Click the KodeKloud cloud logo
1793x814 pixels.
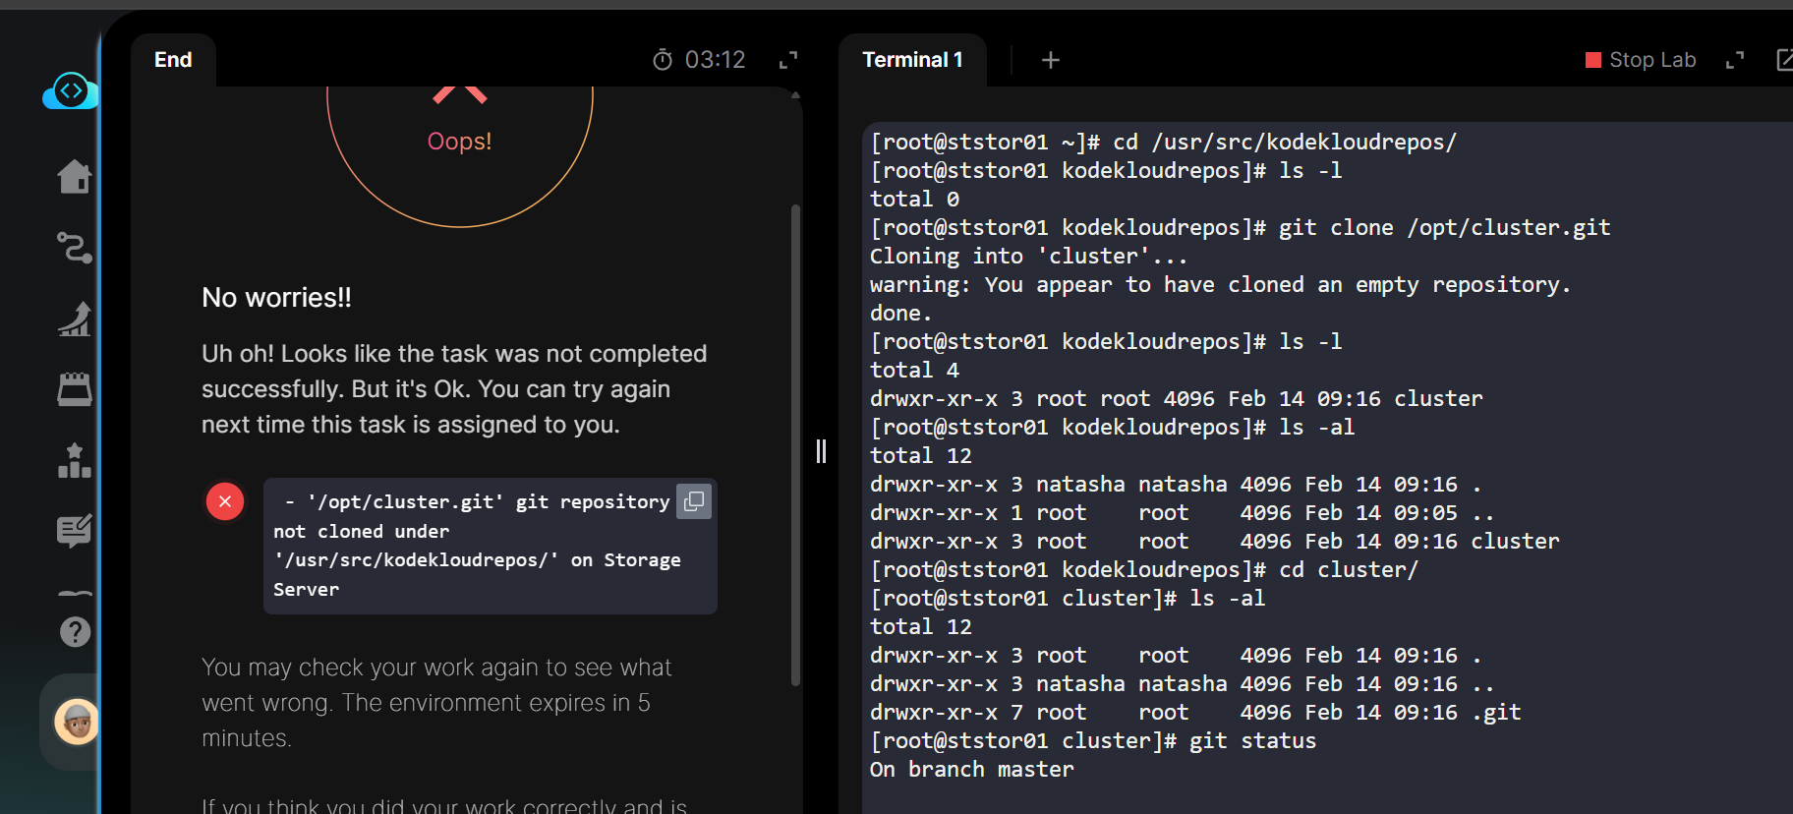(x=71, y=91)
